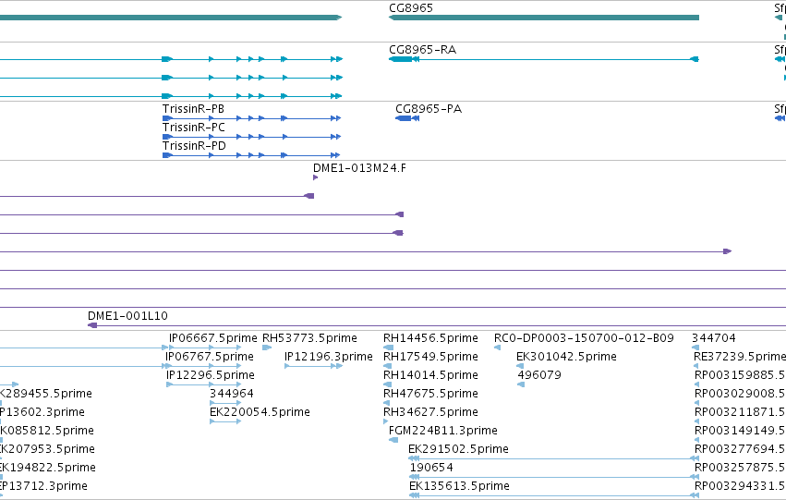786x500 pixels.
Task: Click the RC0-DP0003-150700-012-B09 arrow glyph
Action: point(497,348)
